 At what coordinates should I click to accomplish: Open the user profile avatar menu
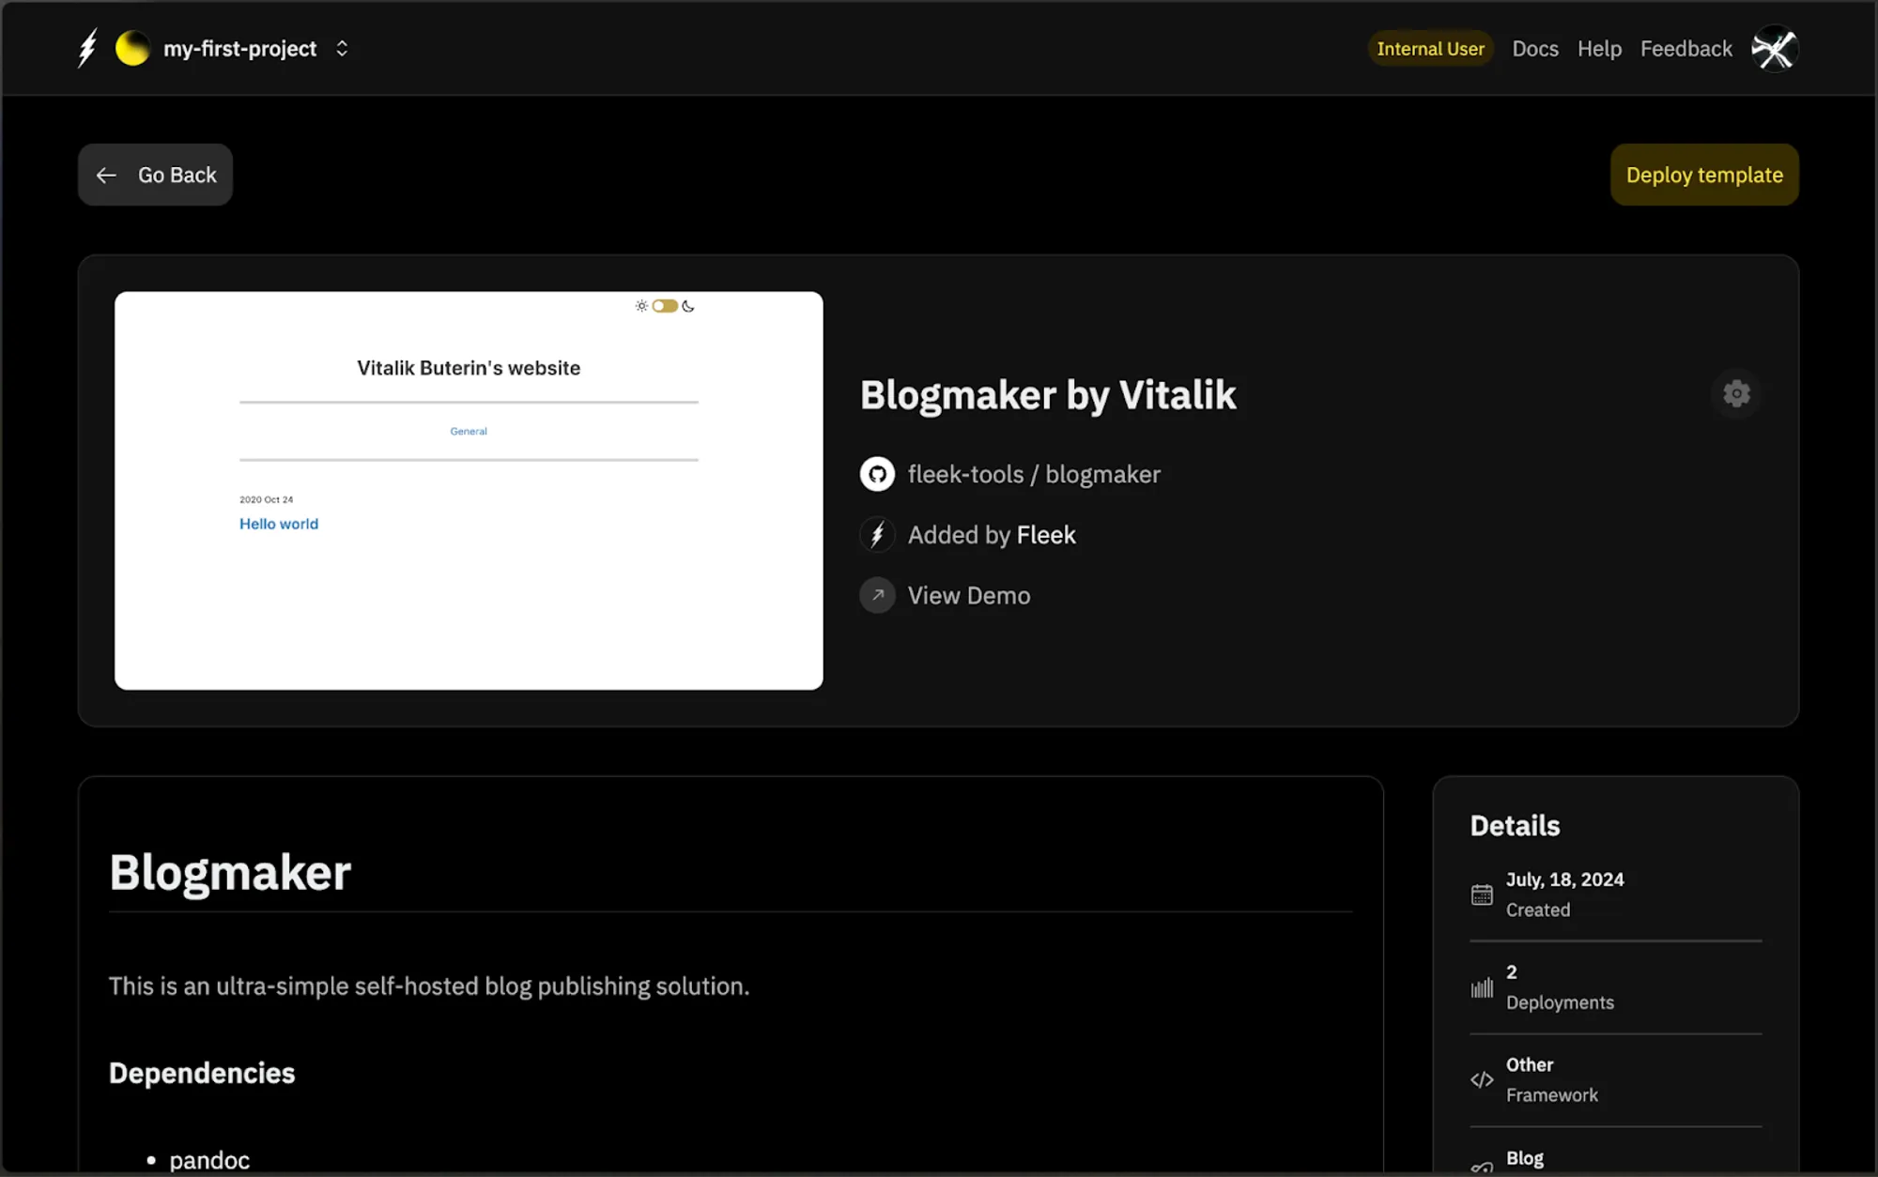1773,48
